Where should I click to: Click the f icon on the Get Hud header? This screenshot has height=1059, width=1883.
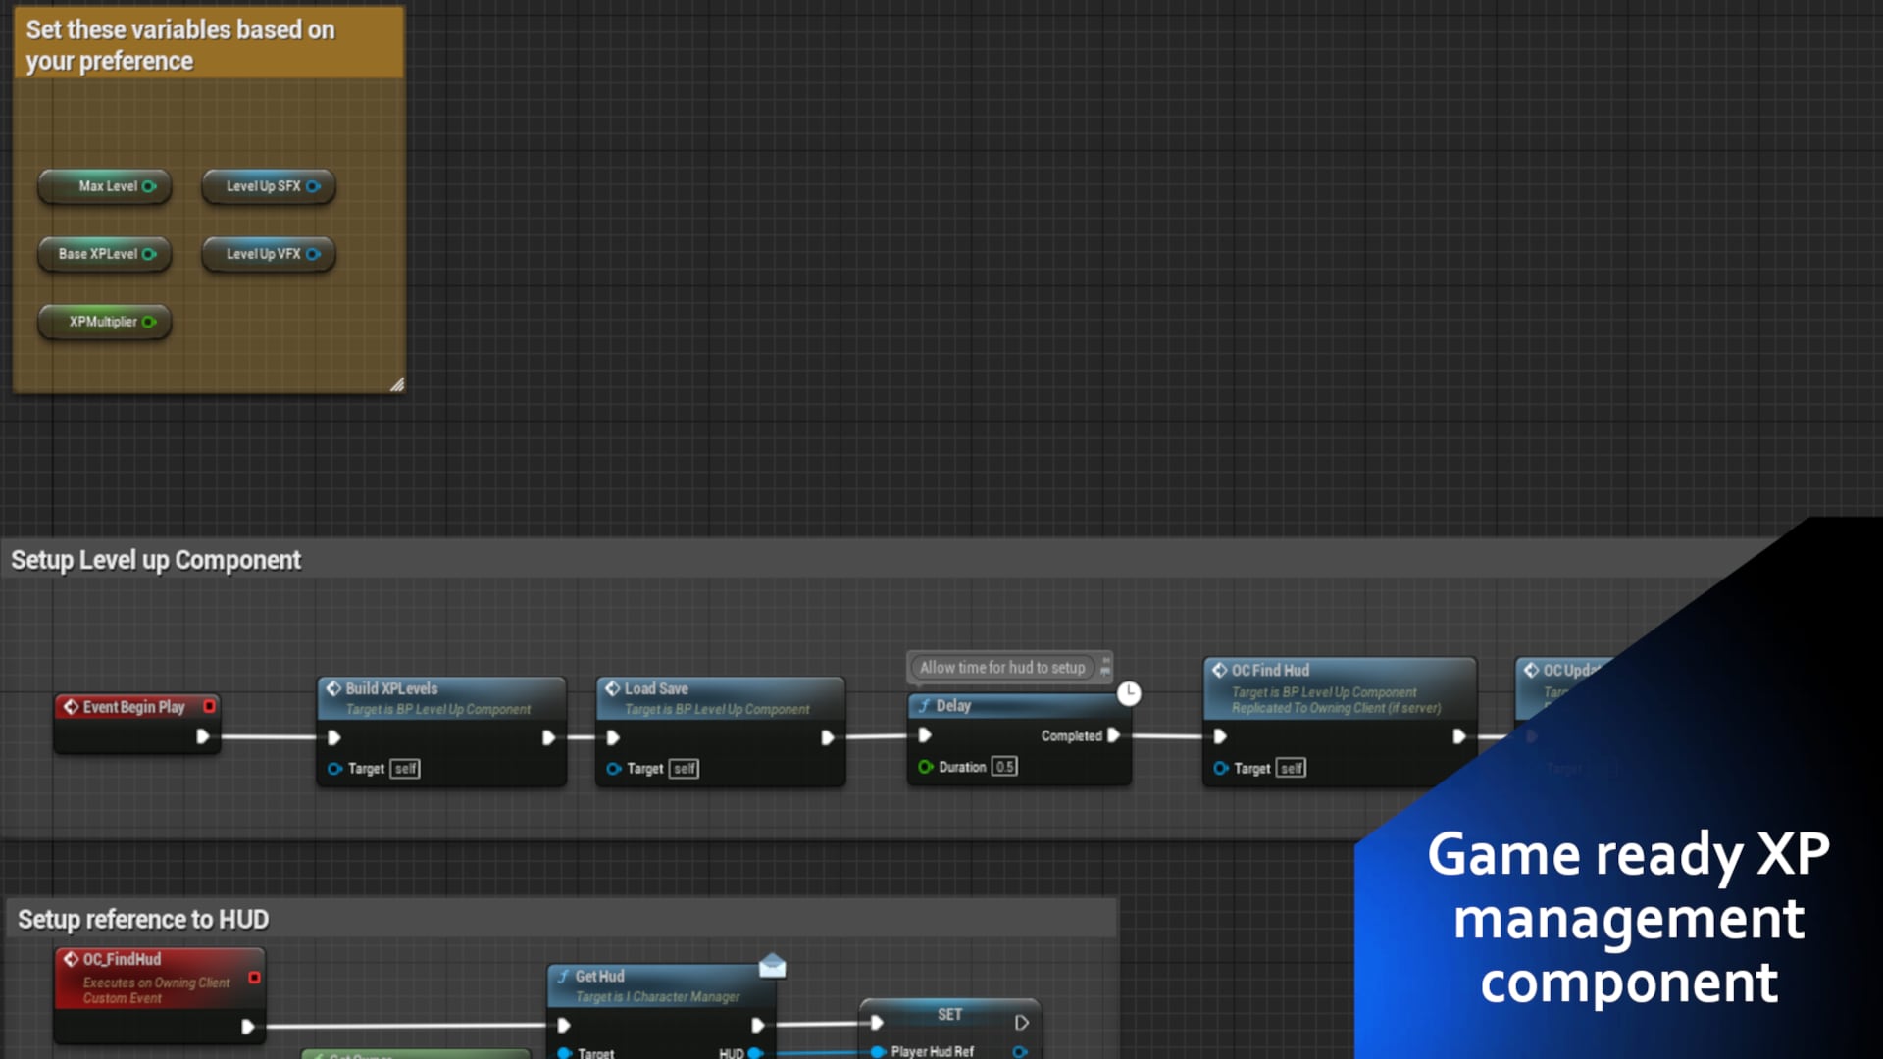click(x=562, y=977)
